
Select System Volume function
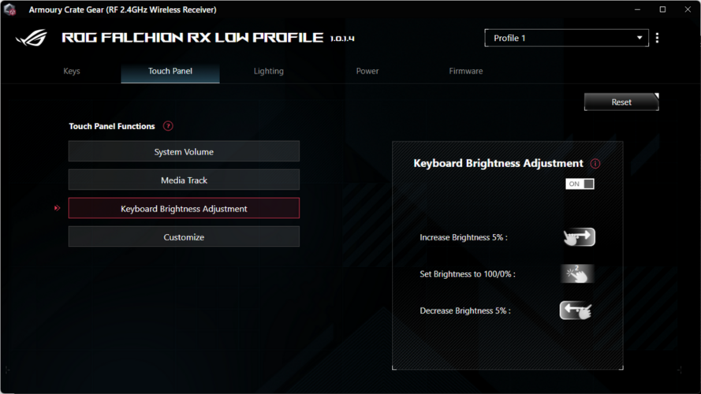click(x=184, y=151)
